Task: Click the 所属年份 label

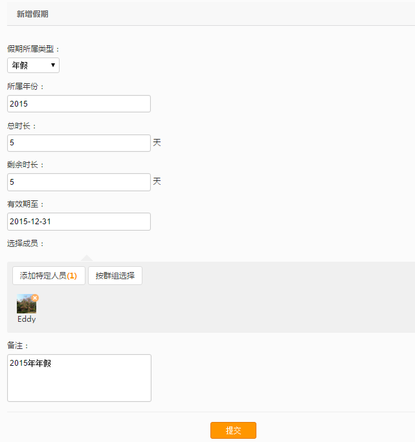Action: [x=25, y=86]
